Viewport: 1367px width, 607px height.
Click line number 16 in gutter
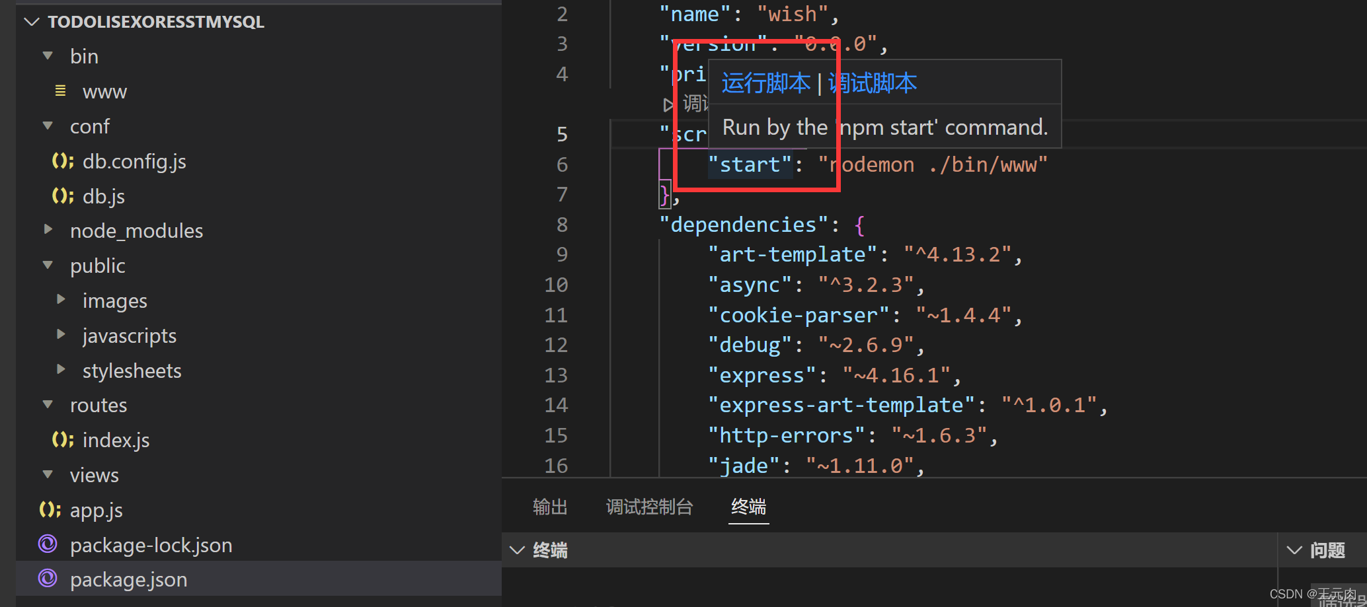click(556, 466)
